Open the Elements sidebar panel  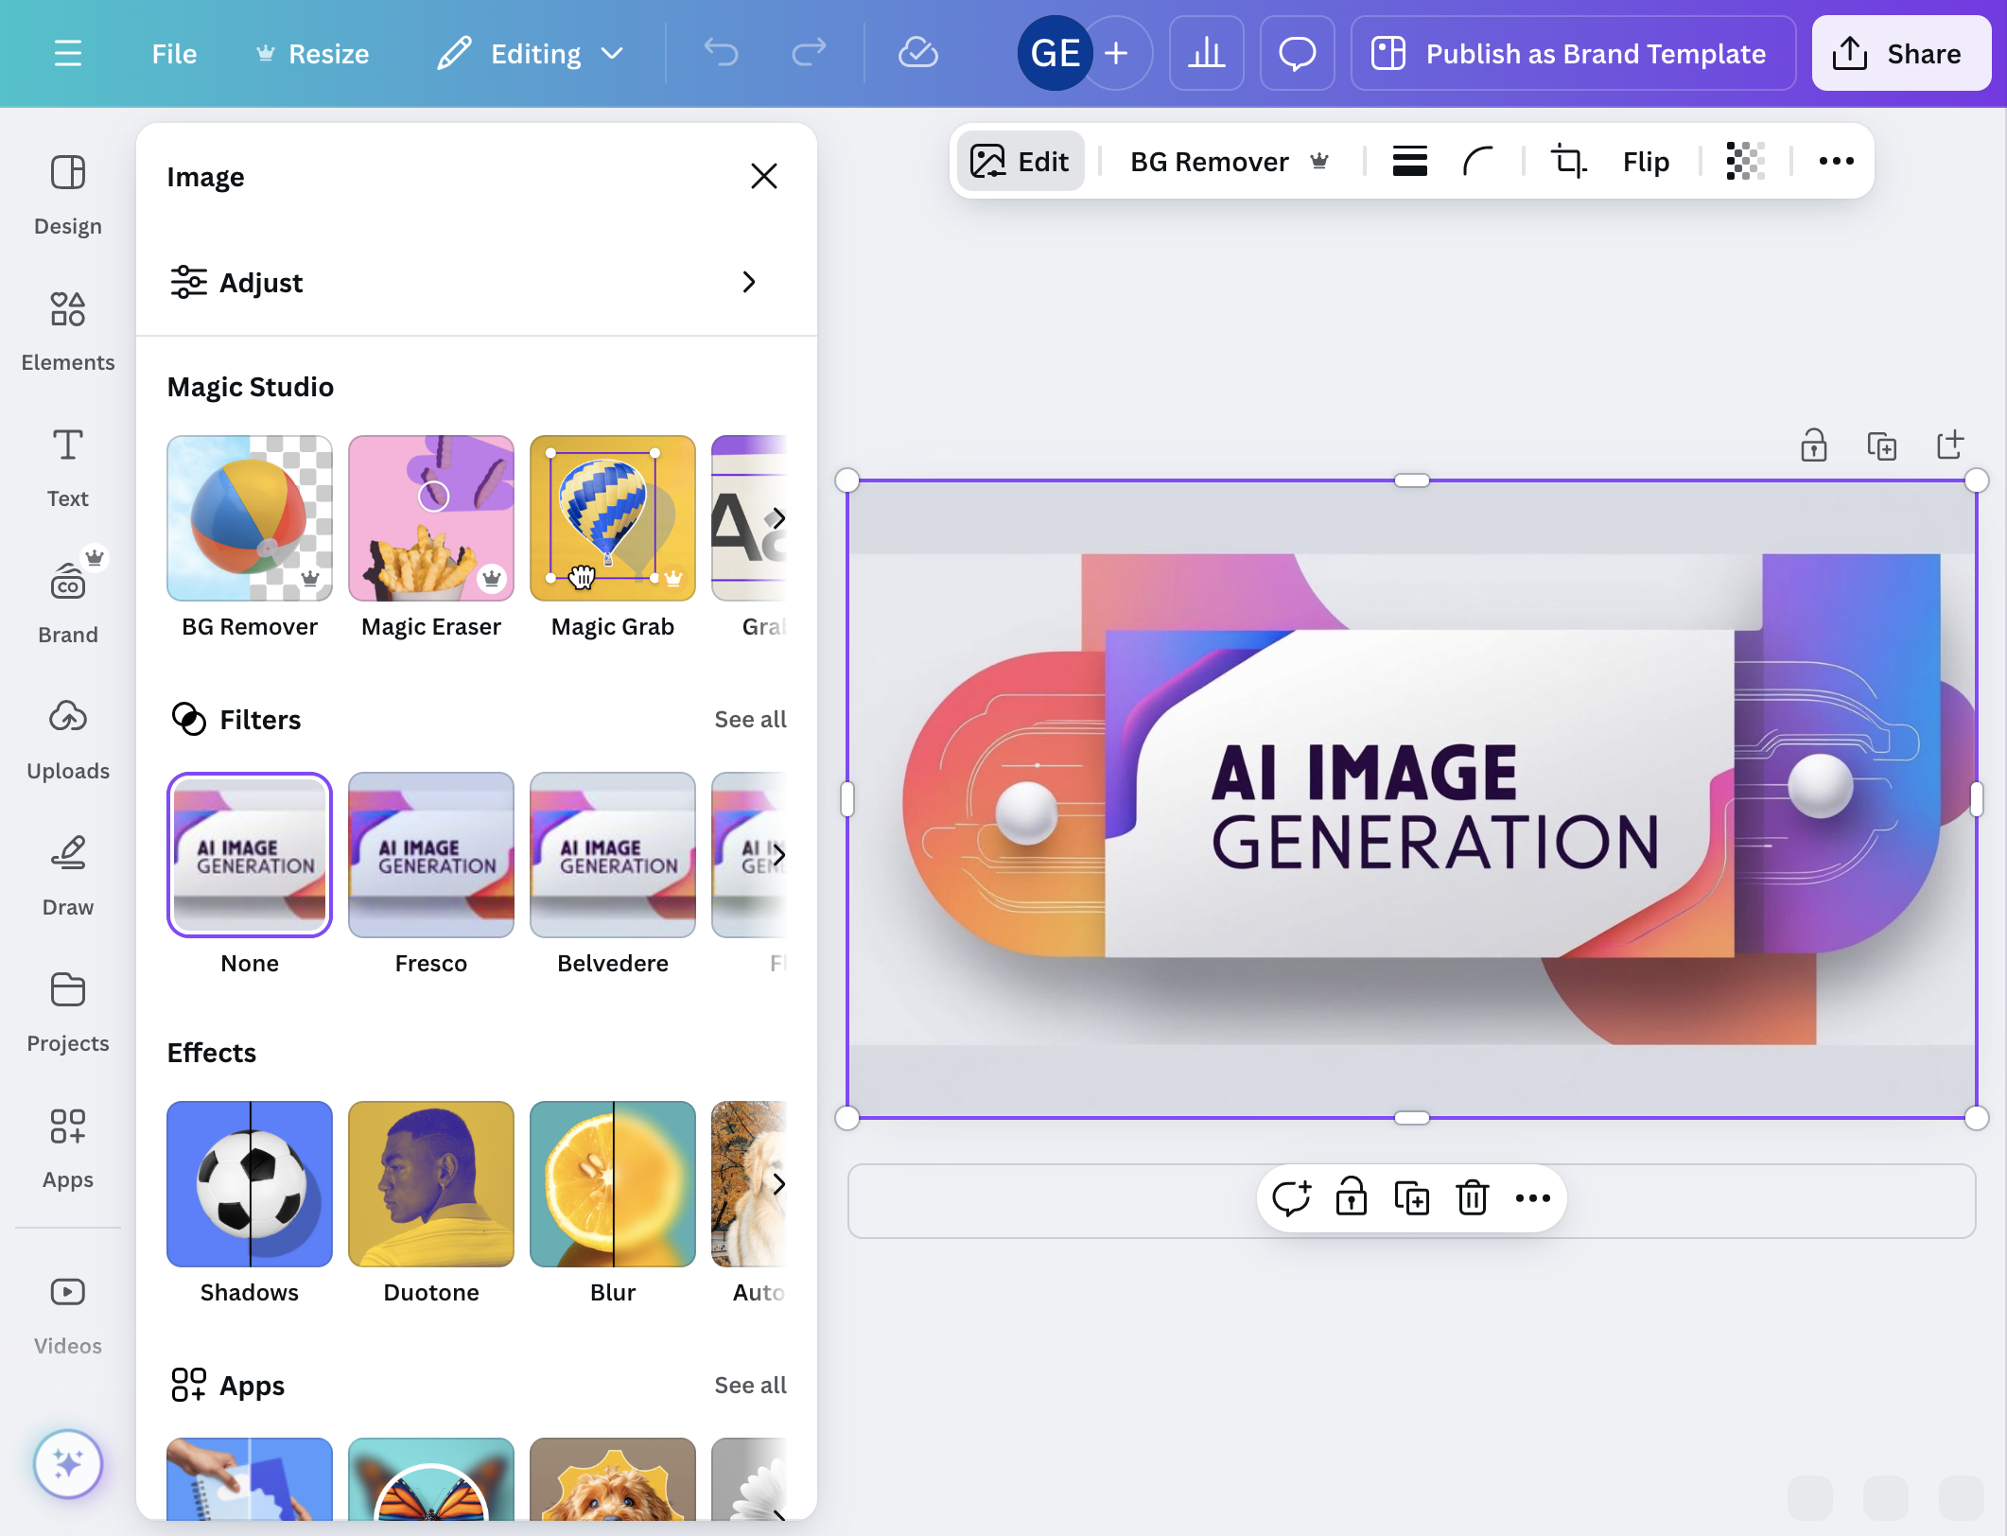[x=68, y=331]
